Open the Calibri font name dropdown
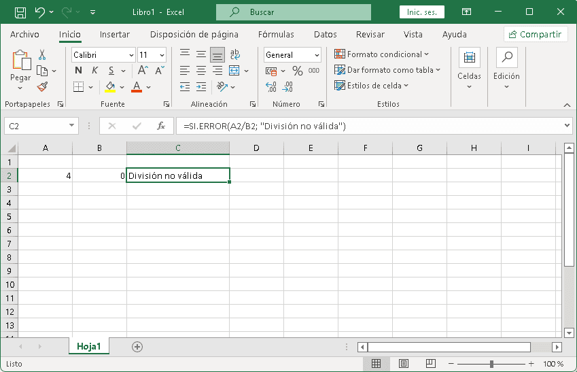Viewport: 577px width, 372px height. click(130, 55)
